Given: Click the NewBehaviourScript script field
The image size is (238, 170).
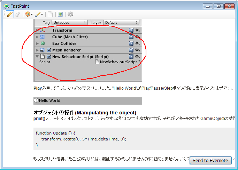Looking at the screenshot, I should 117,62.
